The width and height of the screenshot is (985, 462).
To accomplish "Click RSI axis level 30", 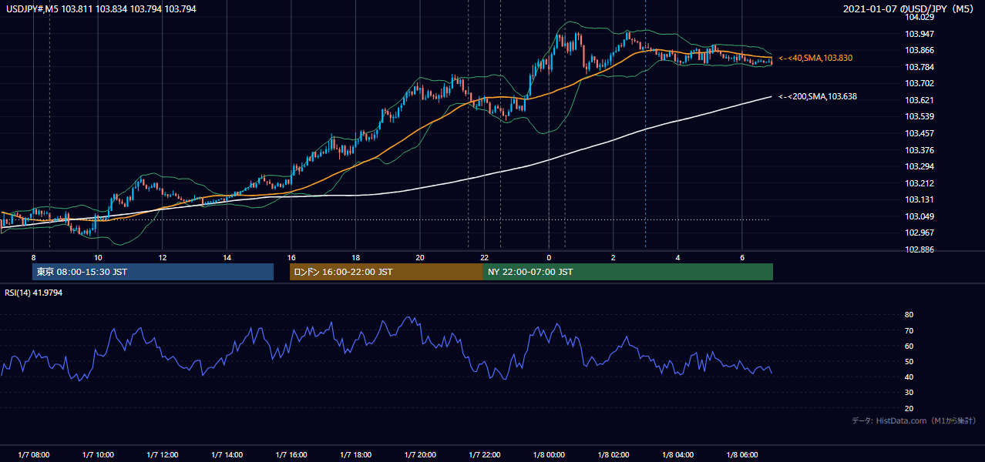I will pyautogui.click(x=909, y=393).
